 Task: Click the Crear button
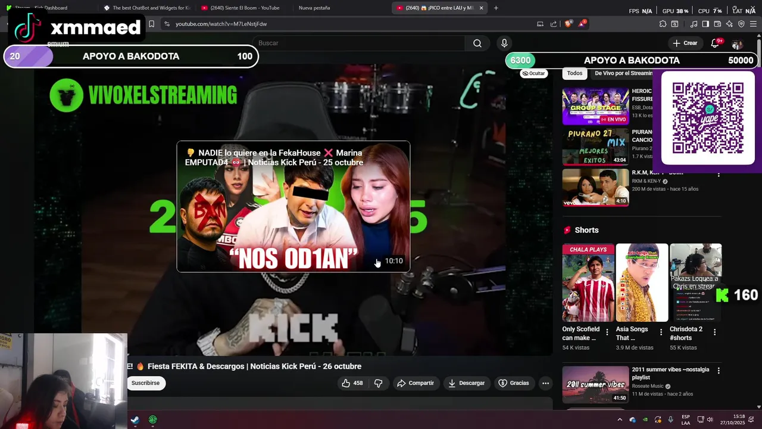(685, 43)
